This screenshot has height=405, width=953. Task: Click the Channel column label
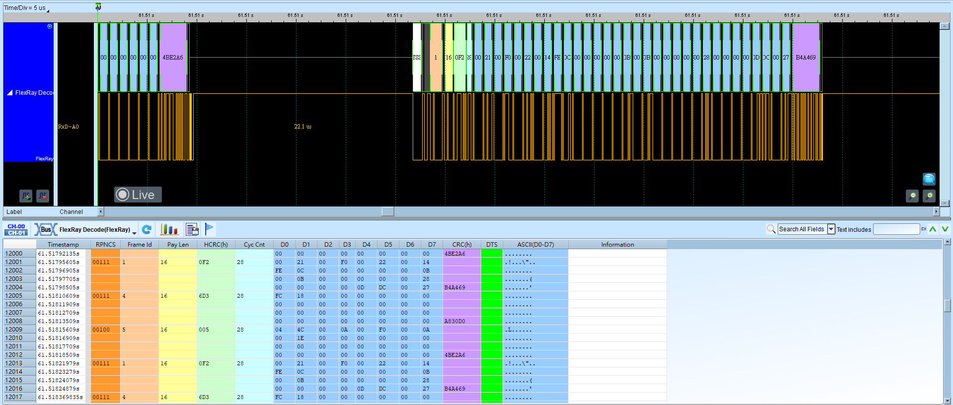click(x=71, y=212)
